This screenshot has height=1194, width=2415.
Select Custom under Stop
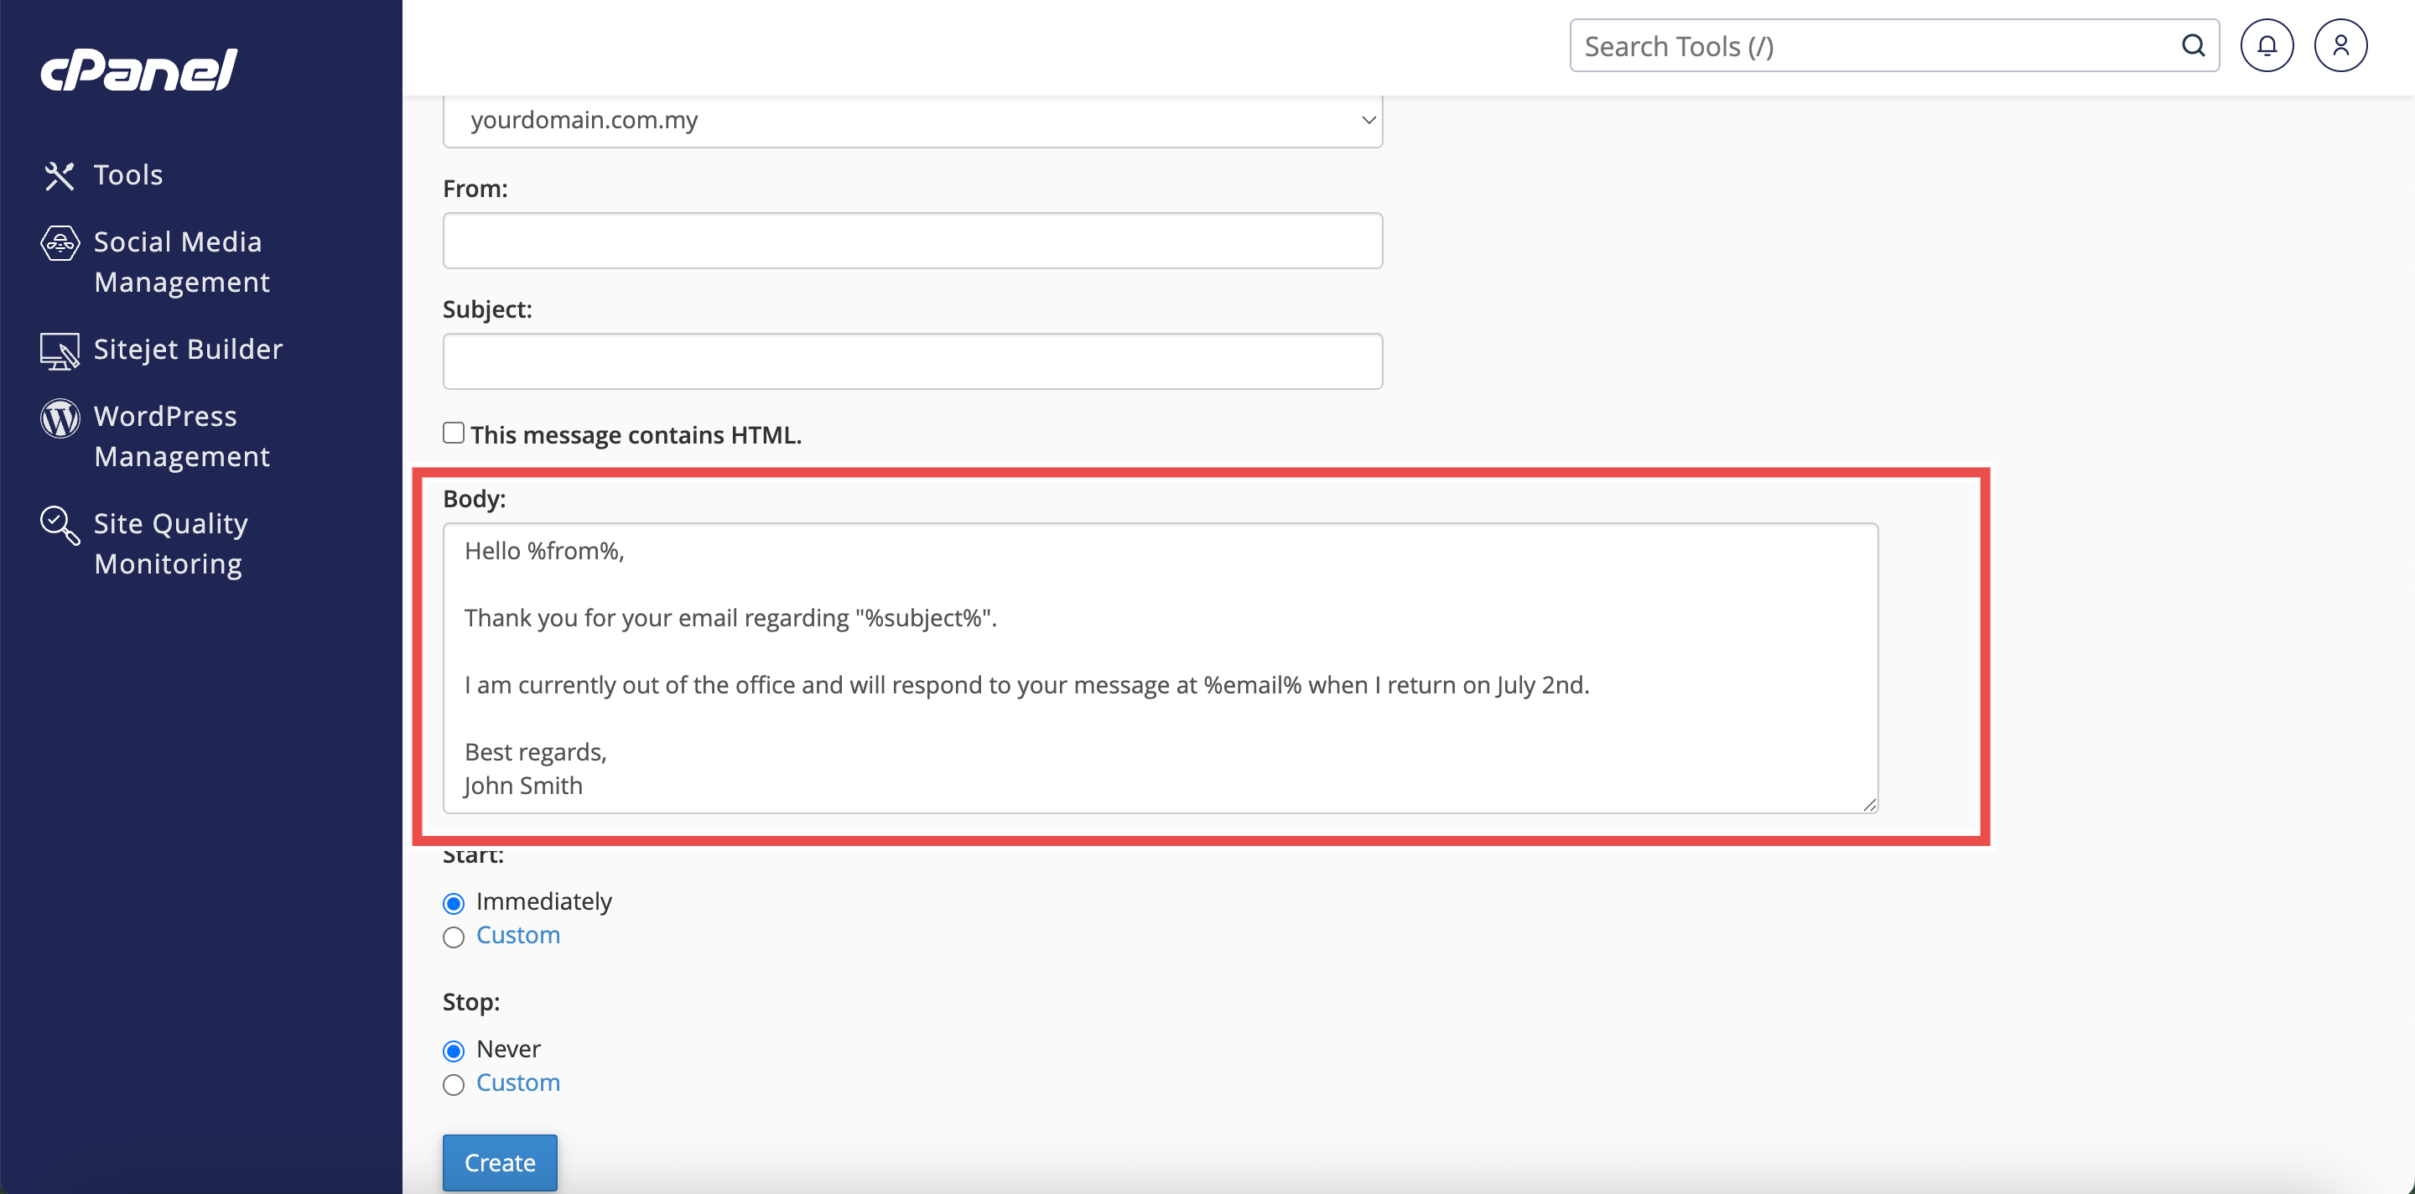coord(454,1084)
